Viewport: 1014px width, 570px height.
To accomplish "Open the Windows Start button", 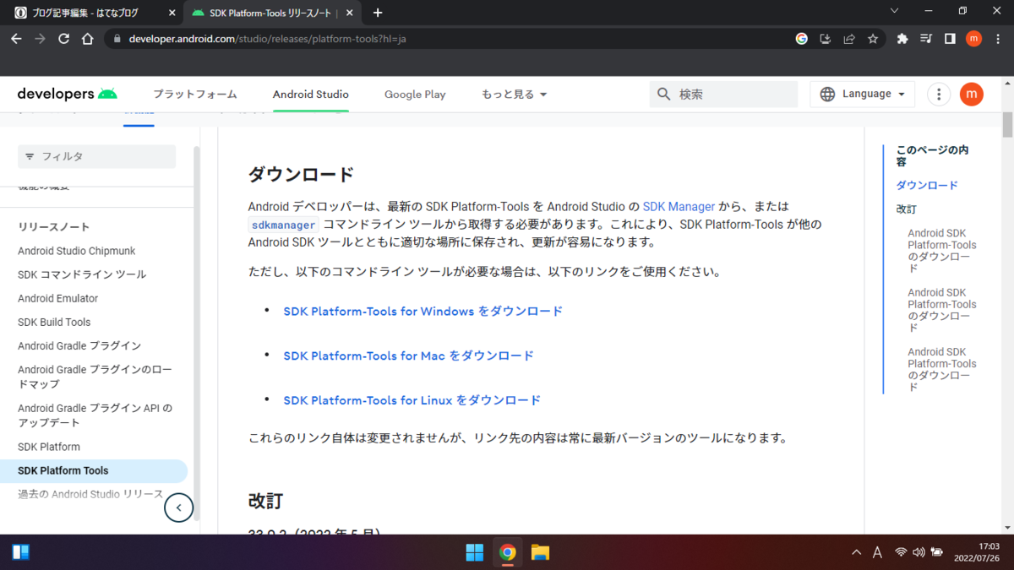I will 475,552.
